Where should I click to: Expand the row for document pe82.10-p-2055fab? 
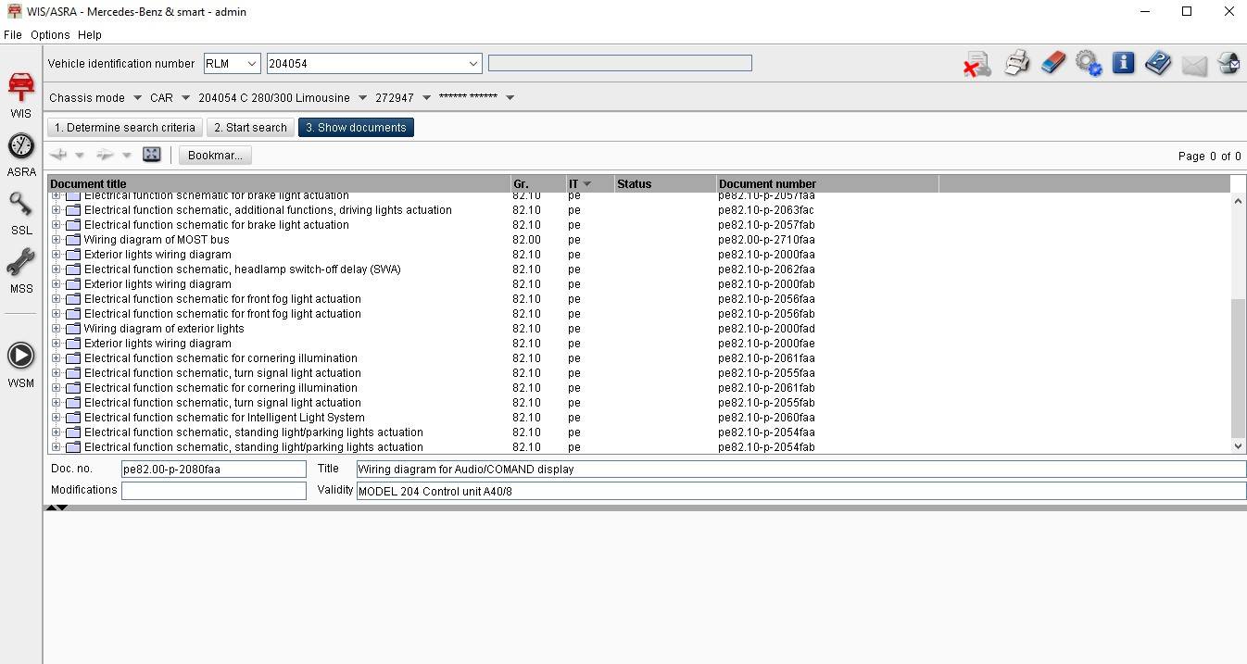pos(56,403)
